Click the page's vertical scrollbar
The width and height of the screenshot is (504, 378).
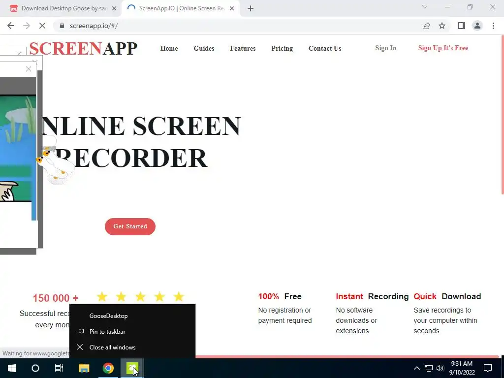pyautogui.click(x=502, y=114)
